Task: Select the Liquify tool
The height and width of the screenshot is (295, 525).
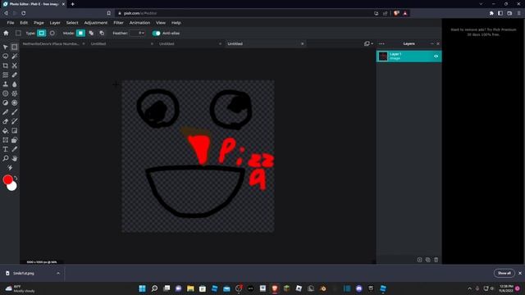Action: tap(6, 75)
